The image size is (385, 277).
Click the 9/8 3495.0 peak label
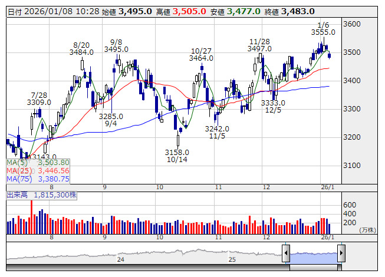coord(116,45)
